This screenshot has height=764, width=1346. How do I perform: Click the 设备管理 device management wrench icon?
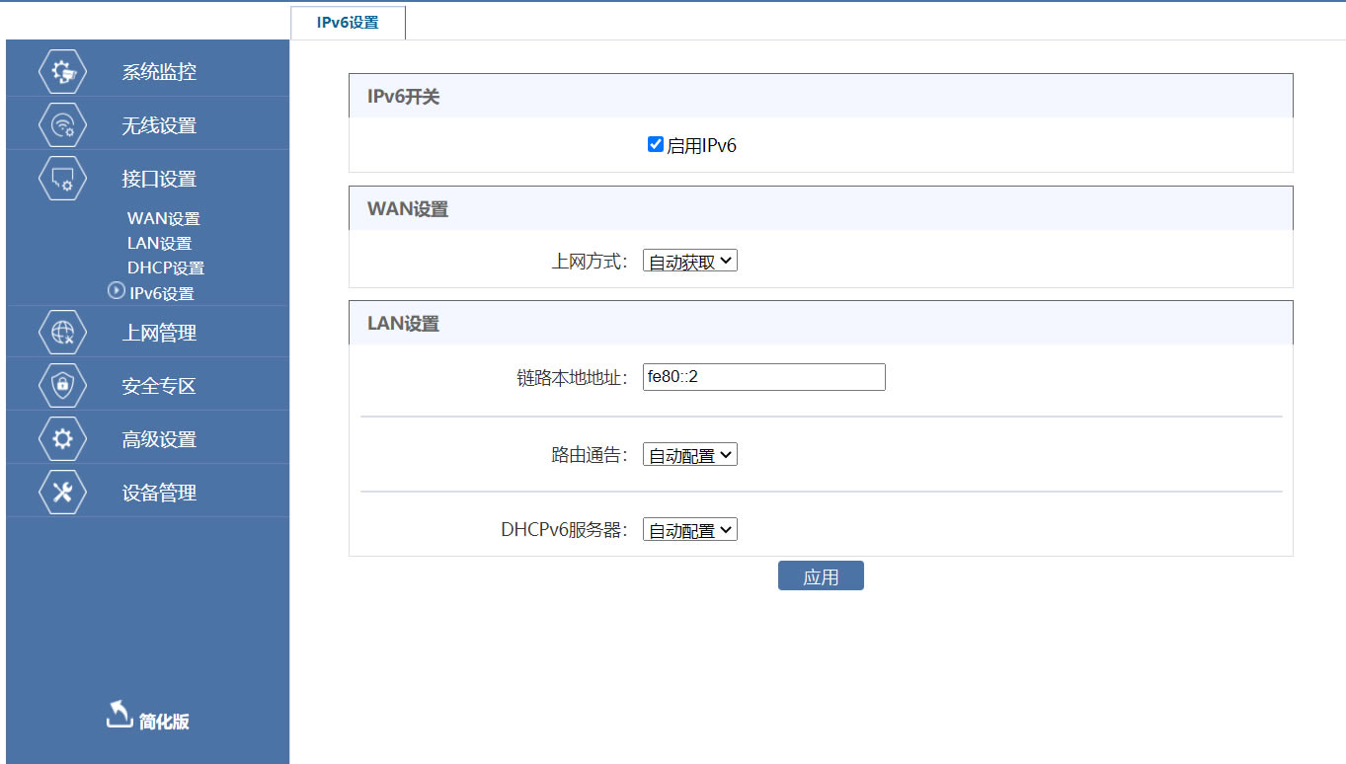point(61,491)
